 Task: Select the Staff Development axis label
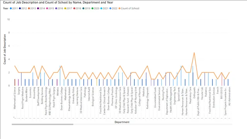click(38, 96)
